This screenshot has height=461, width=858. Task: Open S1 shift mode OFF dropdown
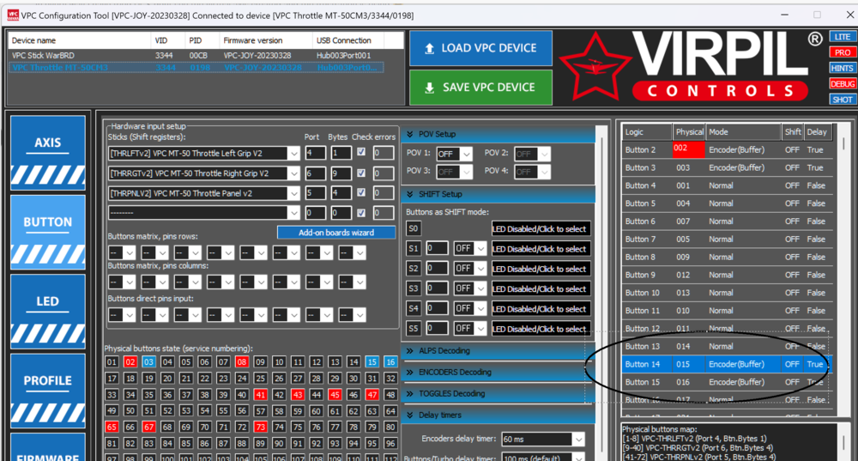pos(480,249)
